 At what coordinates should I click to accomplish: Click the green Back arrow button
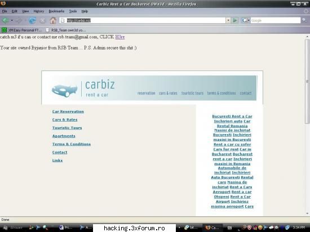tap(5, 20)
